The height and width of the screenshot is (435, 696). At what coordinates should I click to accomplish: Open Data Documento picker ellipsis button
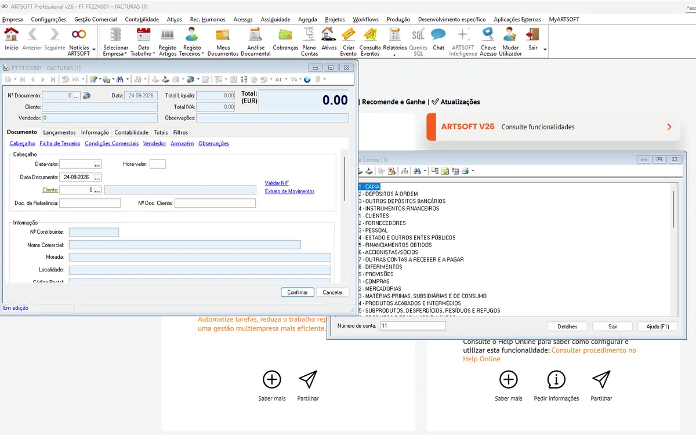[97, 177]
